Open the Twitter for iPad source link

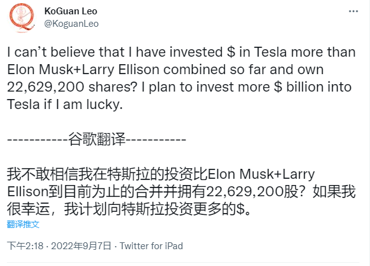coord(151,246)
